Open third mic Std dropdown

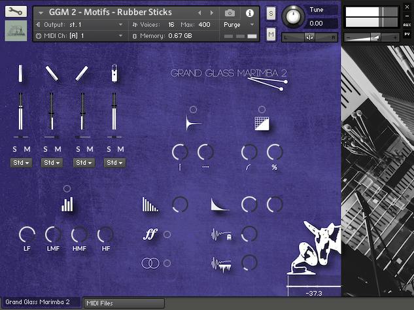[x=84, y=163]
